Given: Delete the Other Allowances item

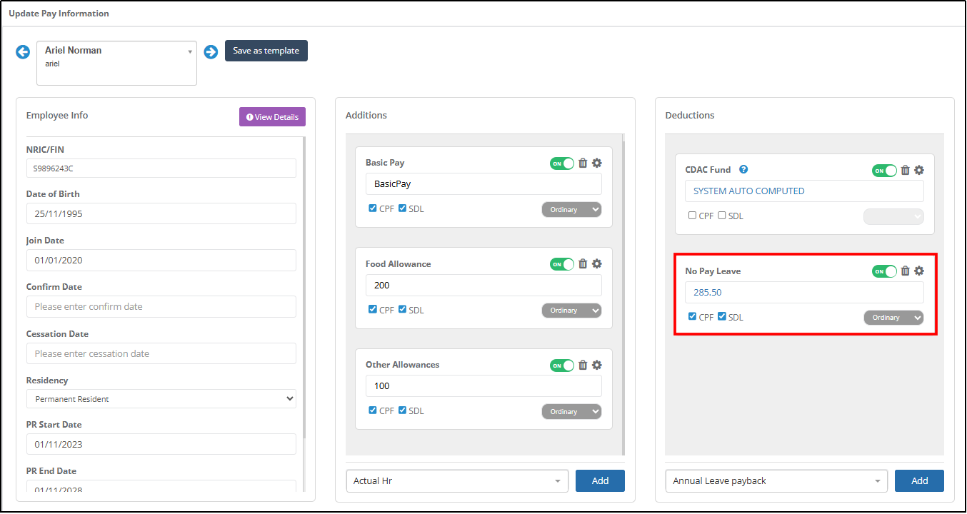Looking at the screenshot, I should tap(583, 365).
